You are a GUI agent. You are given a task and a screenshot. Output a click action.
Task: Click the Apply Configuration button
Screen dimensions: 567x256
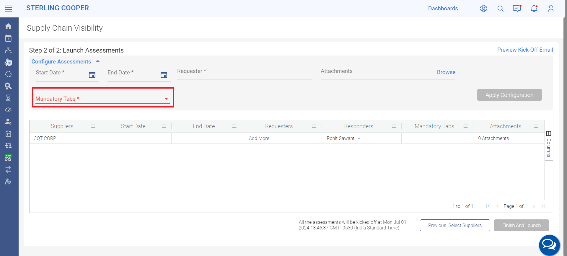click(509, 95)
